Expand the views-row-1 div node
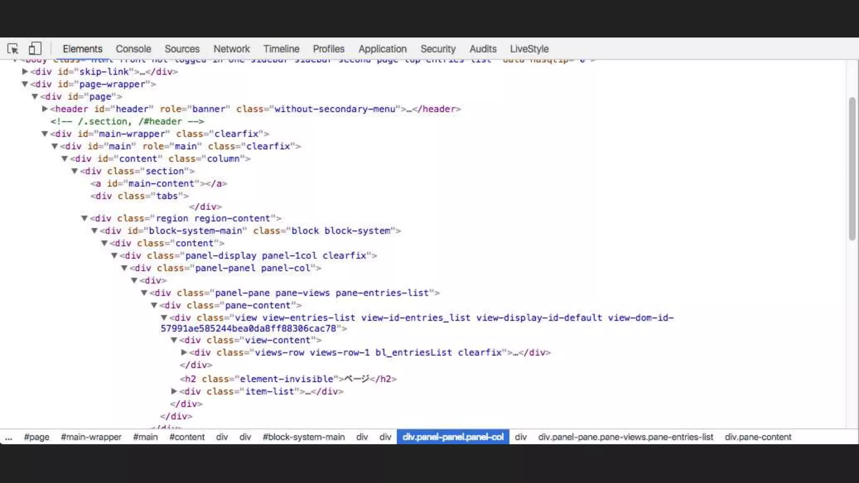This screenshot has height=483, width=859. (x=184, y=353)
